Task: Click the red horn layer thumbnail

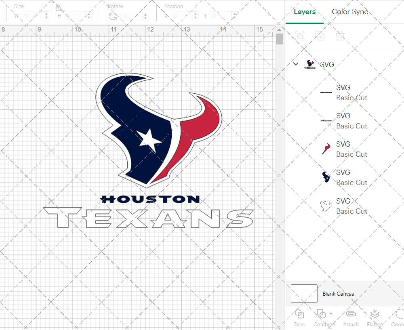Action: tap(326, 149)
